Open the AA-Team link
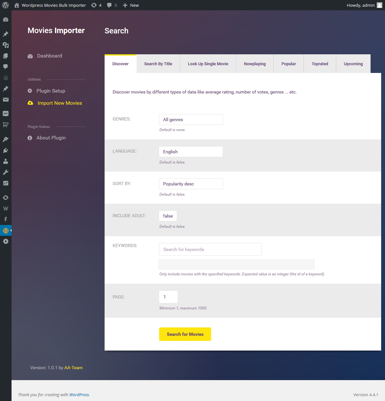The width and height of the screenshot is (385, 401). coord(73,368)
